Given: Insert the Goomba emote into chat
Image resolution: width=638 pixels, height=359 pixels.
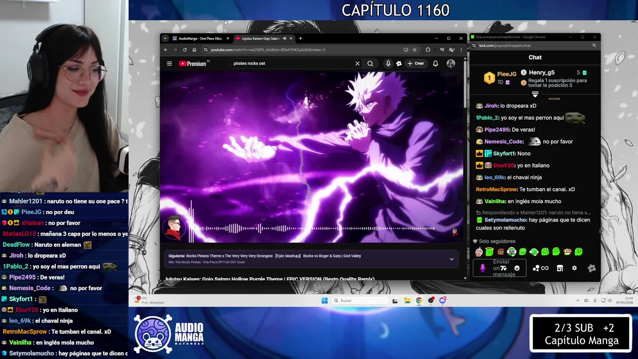Looking at the screenshot, I should 501,252.
